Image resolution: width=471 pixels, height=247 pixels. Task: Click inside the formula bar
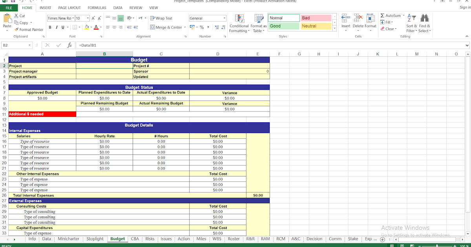click(x=157, y=45)
